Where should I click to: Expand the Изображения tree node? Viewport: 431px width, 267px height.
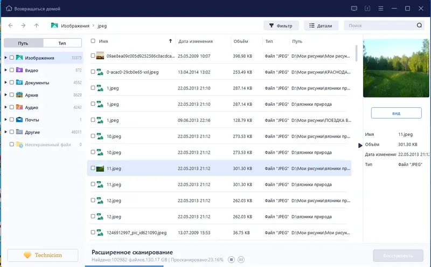pyautogui.click(x=5, y=58)
